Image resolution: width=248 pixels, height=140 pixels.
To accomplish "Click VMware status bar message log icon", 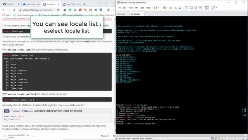I will pos(243,138).
